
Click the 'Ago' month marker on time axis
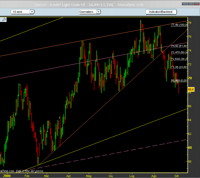click(x=154, y=176)
